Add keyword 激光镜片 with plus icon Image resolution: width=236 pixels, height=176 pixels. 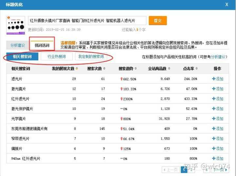(218, 89)
